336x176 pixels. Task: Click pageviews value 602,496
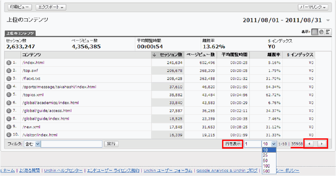click(x=207, y=63)
